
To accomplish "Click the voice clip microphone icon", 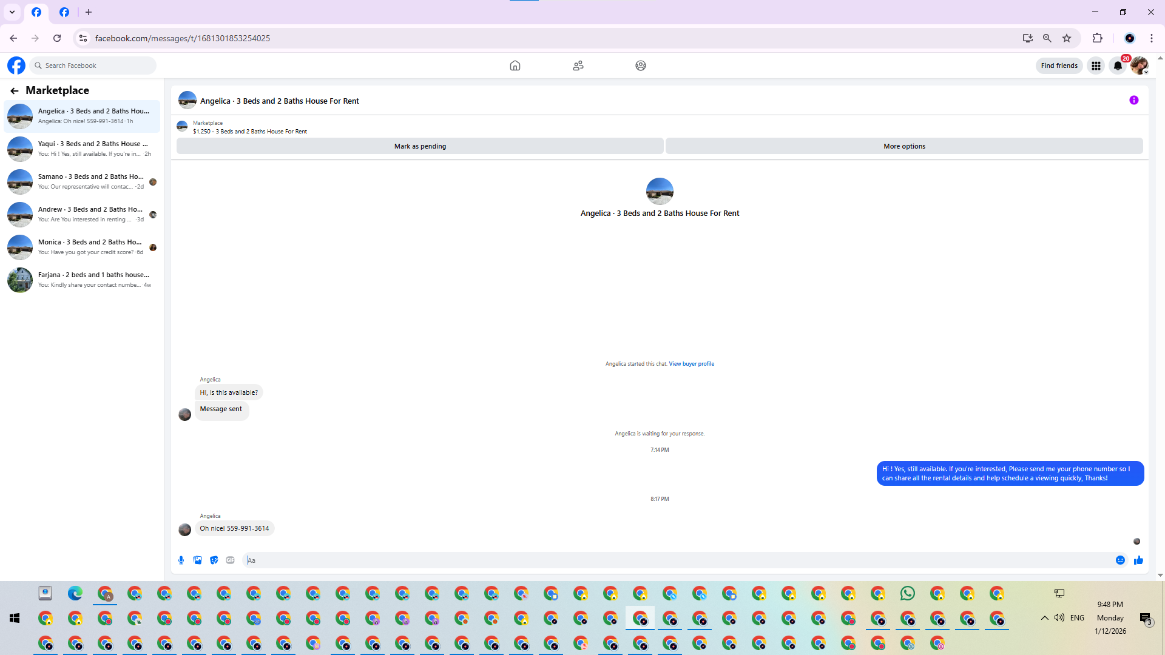I will (x=181, y=560).
